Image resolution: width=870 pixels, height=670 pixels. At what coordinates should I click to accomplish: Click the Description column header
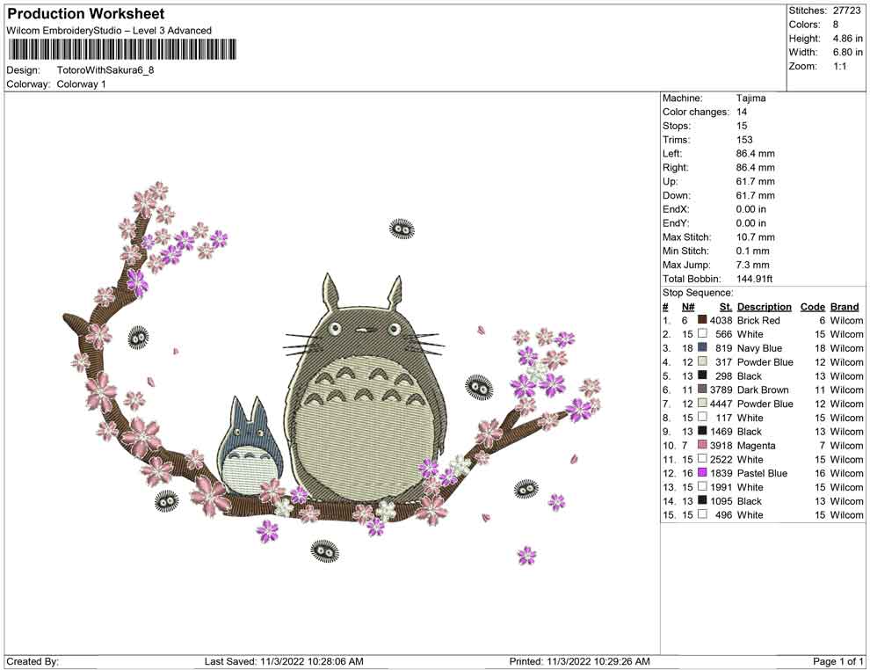click(x=764, y=306)
